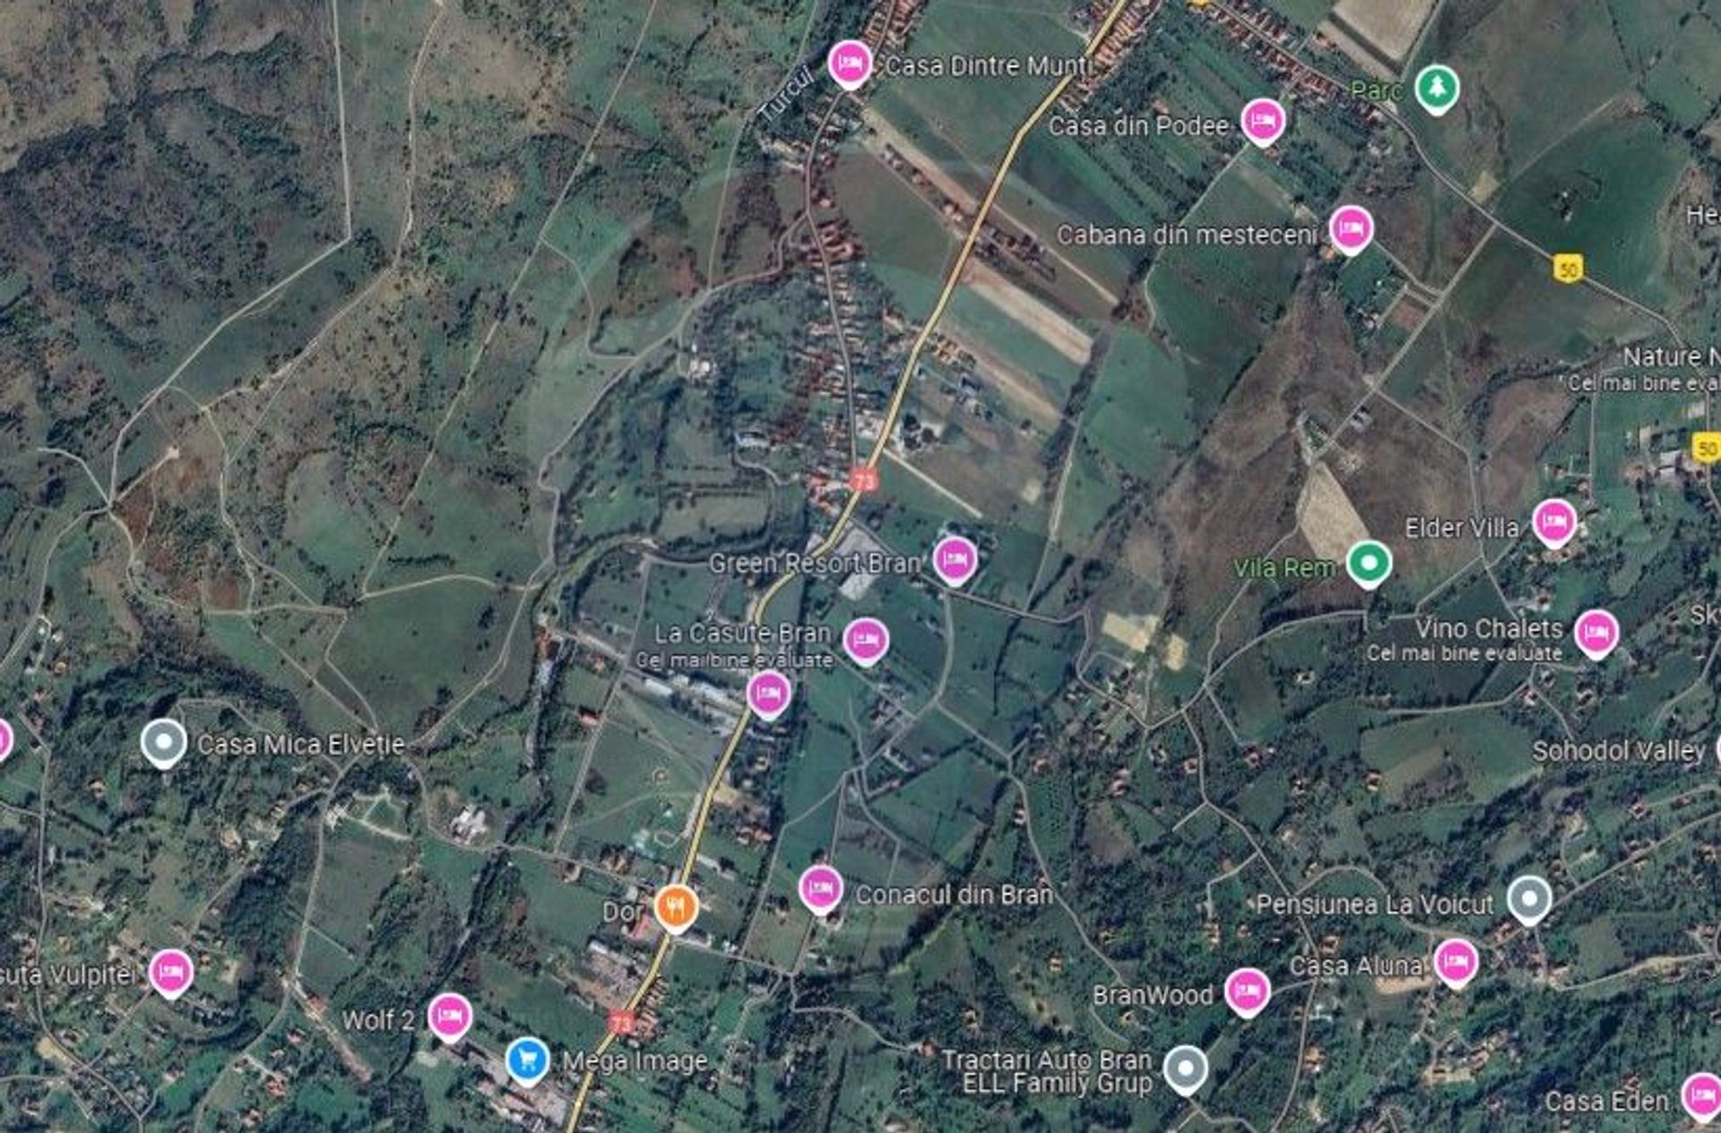The width and height of the screenshot is (1721, 1133).
Task: Select the Casa Eden hotel pin
Action: coord(1700,1097)
